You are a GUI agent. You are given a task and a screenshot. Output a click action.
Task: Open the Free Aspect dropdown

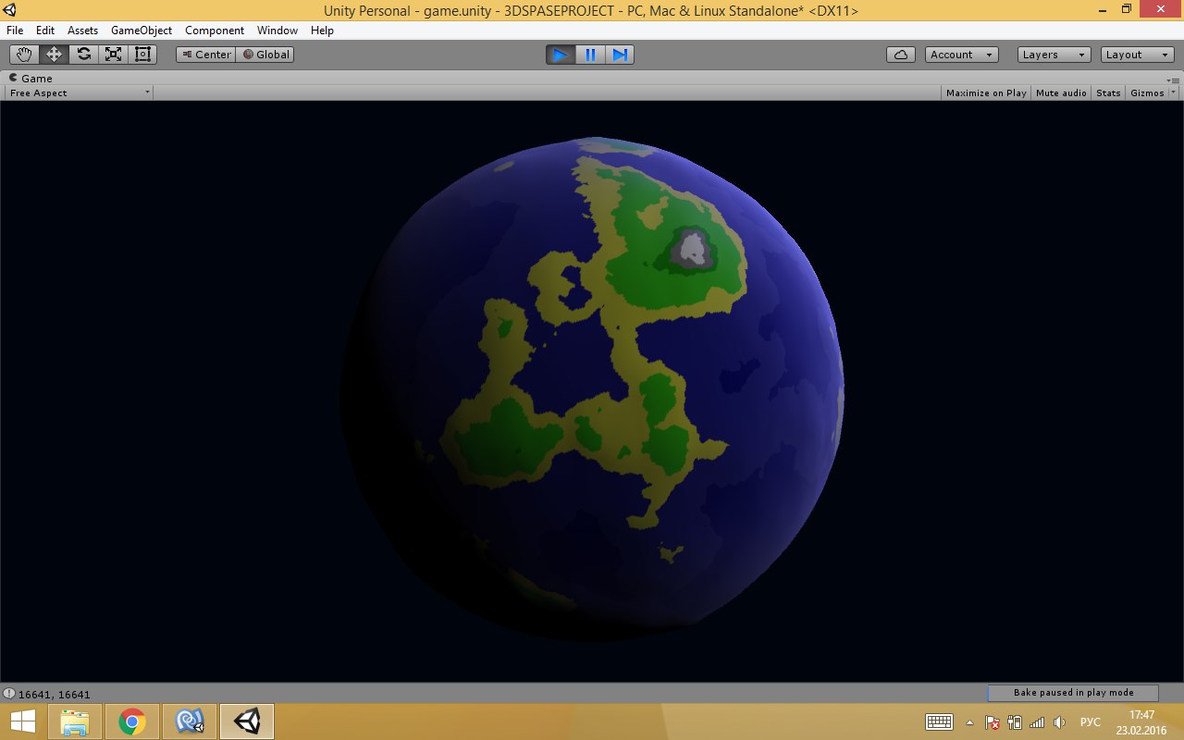point(79,92)
